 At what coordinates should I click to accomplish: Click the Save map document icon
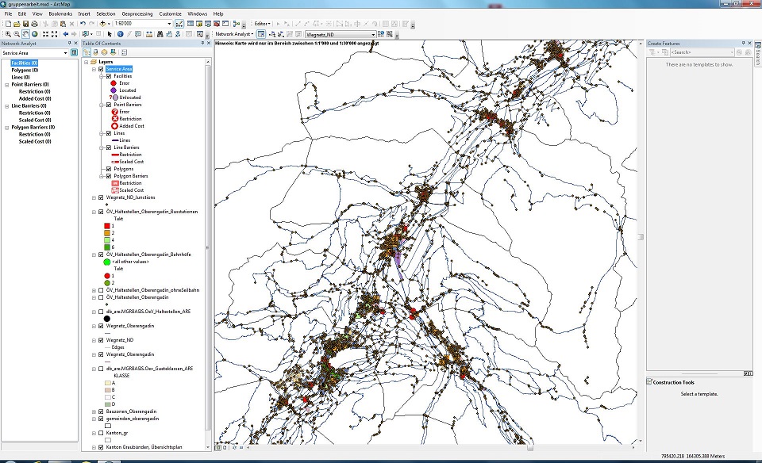coord(25,24)
